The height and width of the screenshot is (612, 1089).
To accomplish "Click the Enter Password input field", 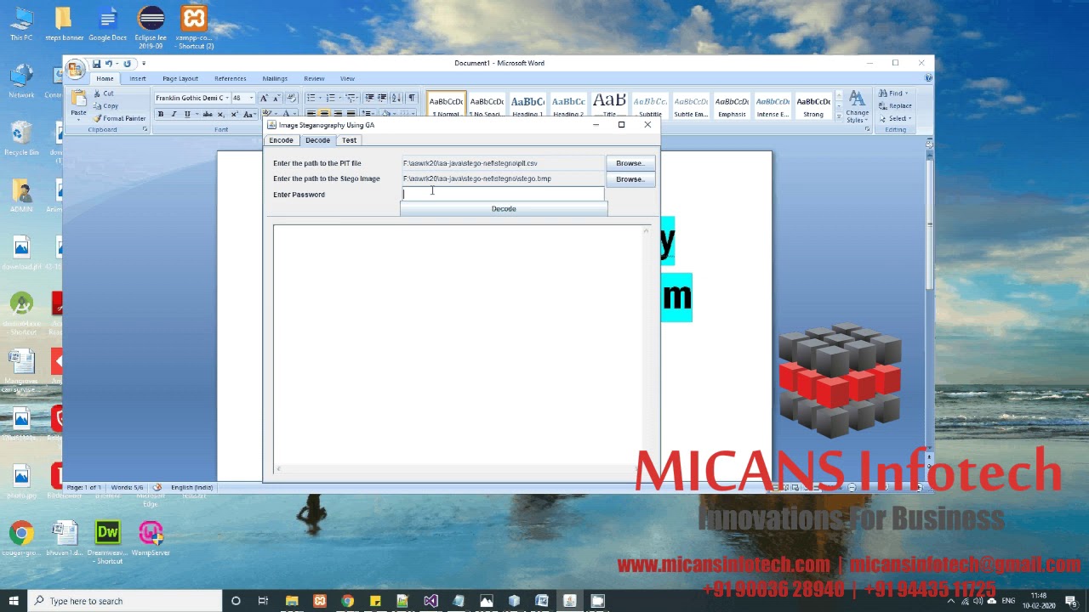I will (502, 194).
